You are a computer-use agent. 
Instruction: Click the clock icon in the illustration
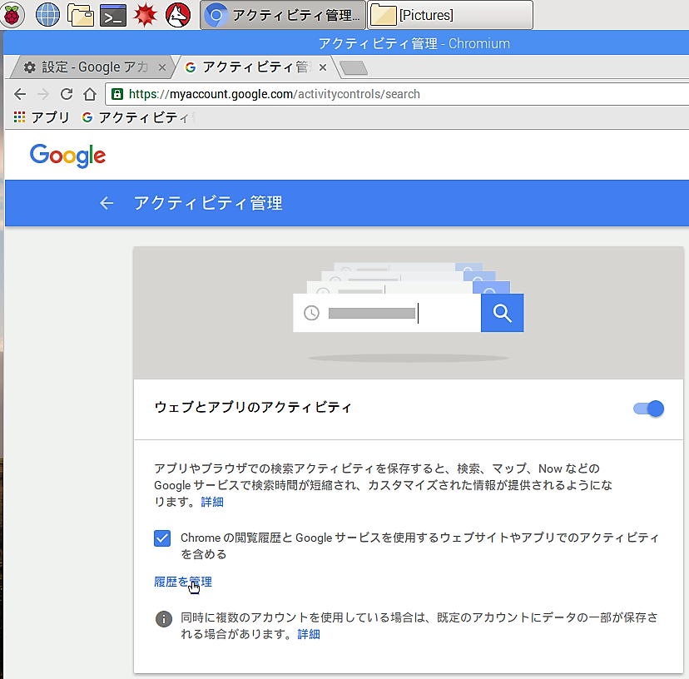311,313
